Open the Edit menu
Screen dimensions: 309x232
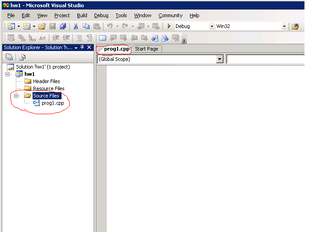26,15
